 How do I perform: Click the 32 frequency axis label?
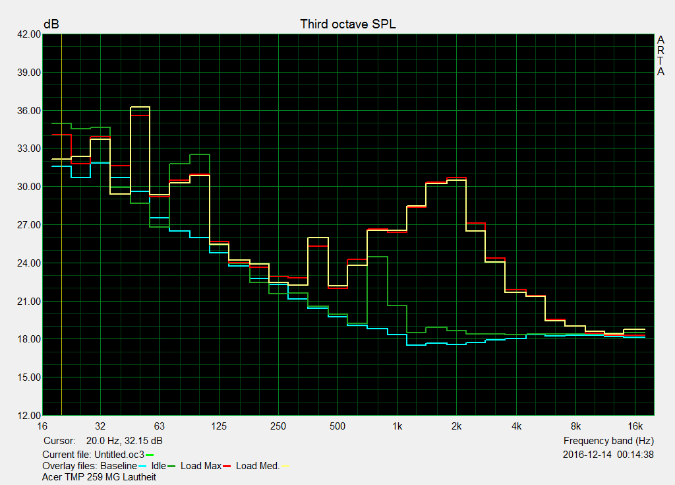coord(100,426)
